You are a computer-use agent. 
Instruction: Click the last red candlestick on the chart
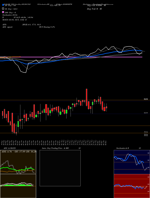coord(106,107)
